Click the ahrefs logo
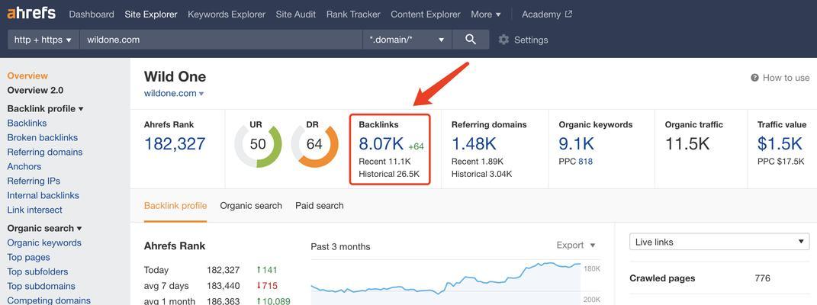The image size is (817, 305). tap(31, 14)
